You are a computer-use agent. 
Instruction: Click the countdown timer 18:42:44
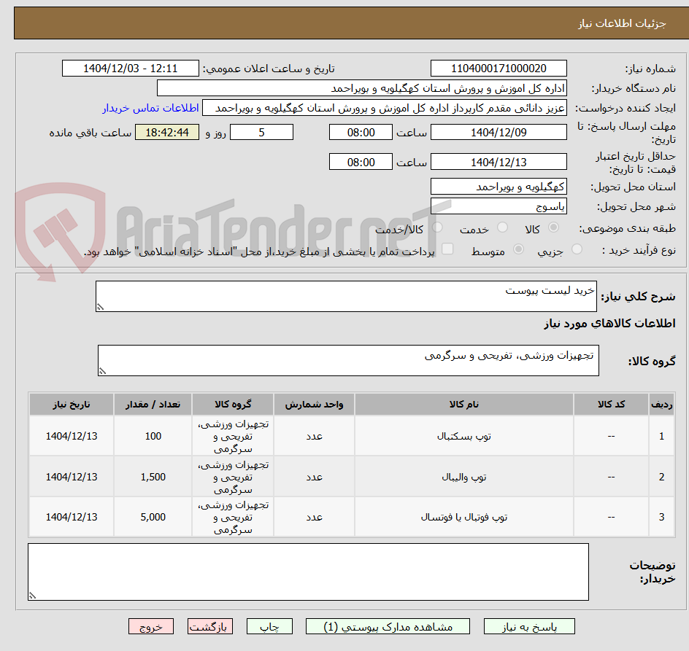point(167,132)
